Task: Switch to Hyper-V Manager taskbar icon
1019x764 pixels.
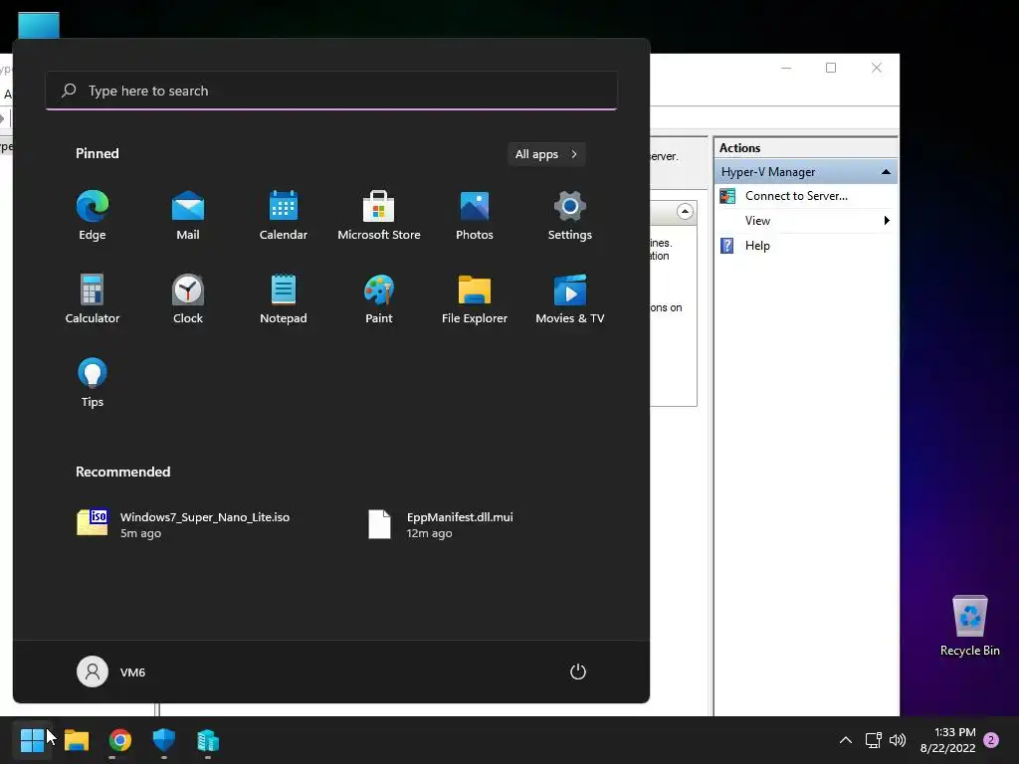Action: 208,739
